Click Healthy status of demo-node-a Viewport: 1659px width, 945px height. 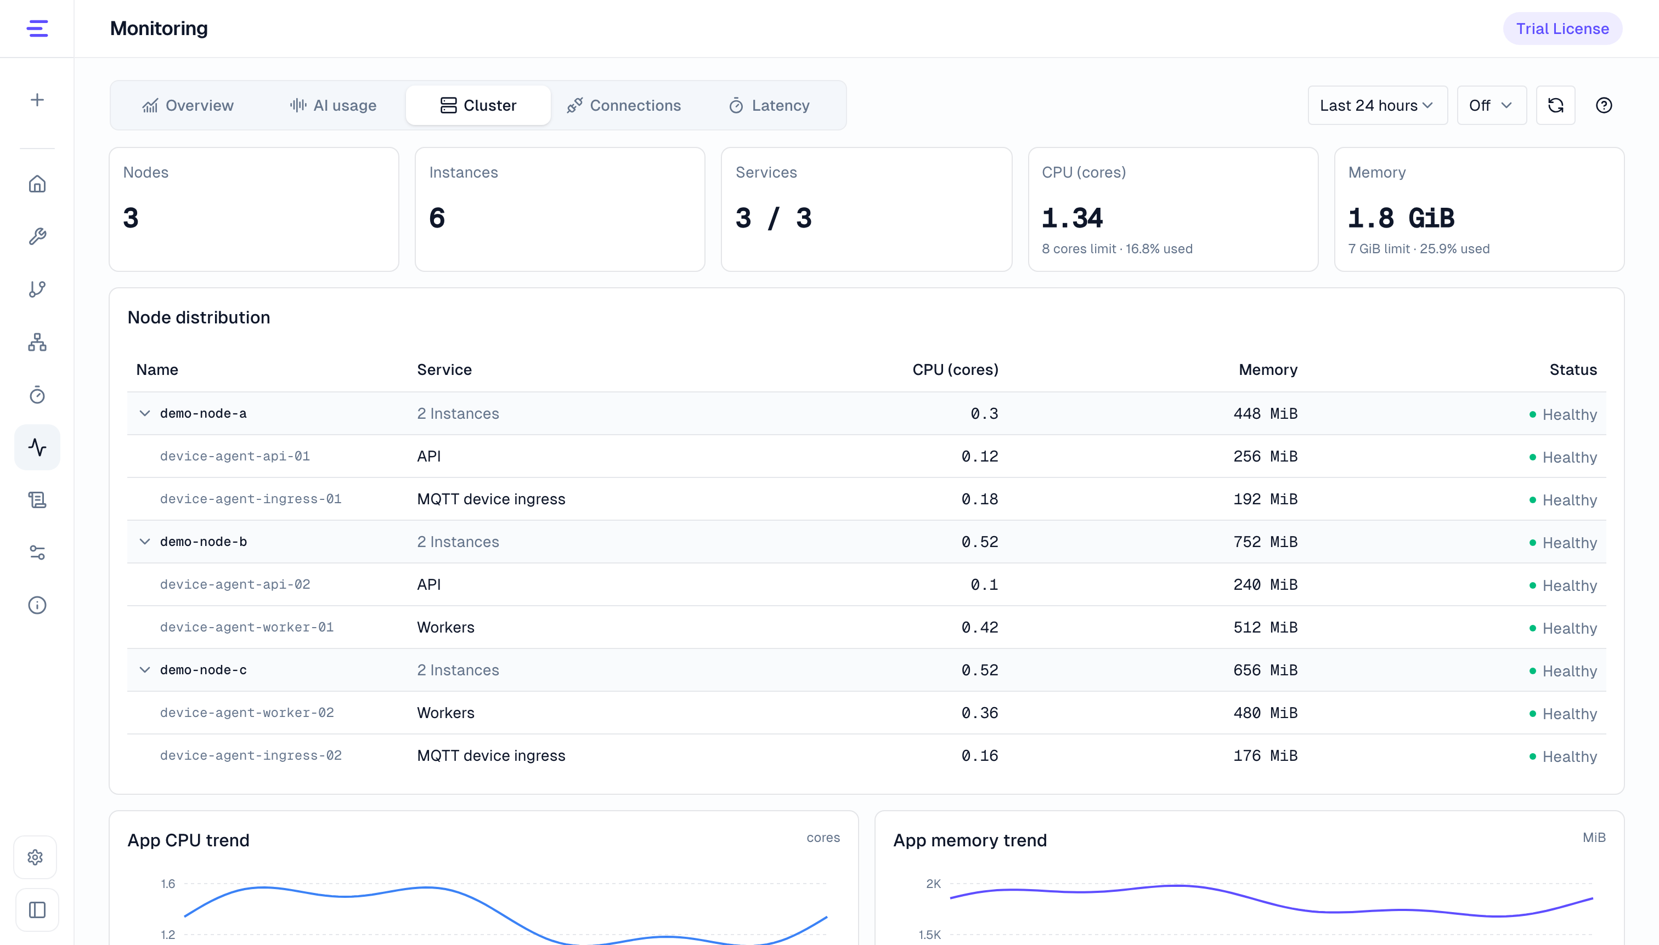[1563, 414]
